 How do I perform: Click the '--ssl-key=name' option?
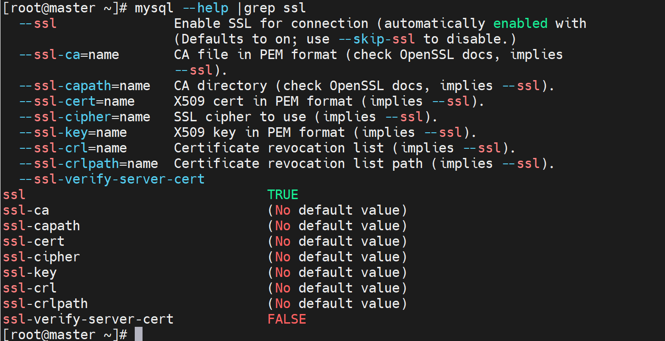pos(73,133)
